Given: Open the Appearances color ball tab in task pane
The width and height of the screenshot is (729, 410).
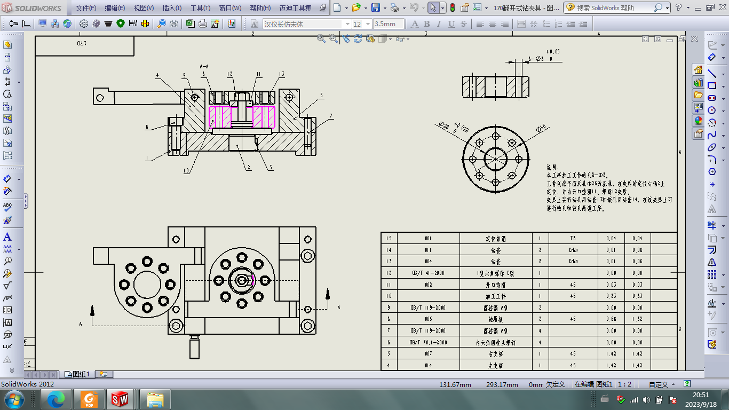Looking at the screenshot, I should point(698,121).
